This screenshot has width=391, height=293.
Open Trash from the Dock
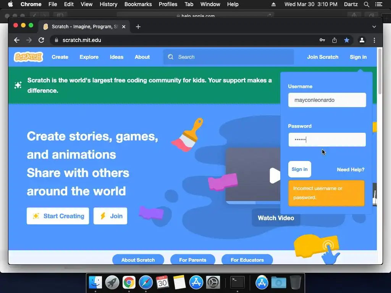tap(296, 282)
